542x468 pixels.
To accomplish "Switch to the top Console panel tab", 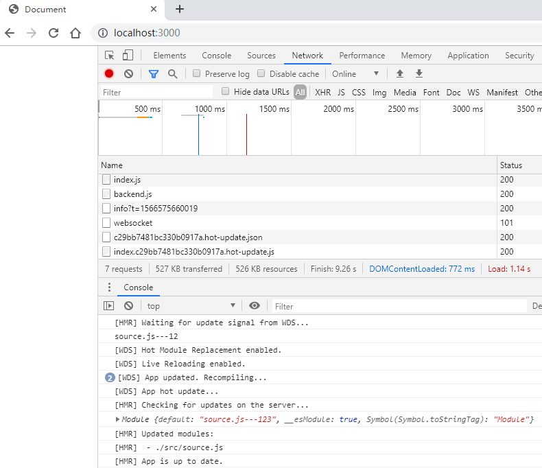I will [x=217, y=56].
